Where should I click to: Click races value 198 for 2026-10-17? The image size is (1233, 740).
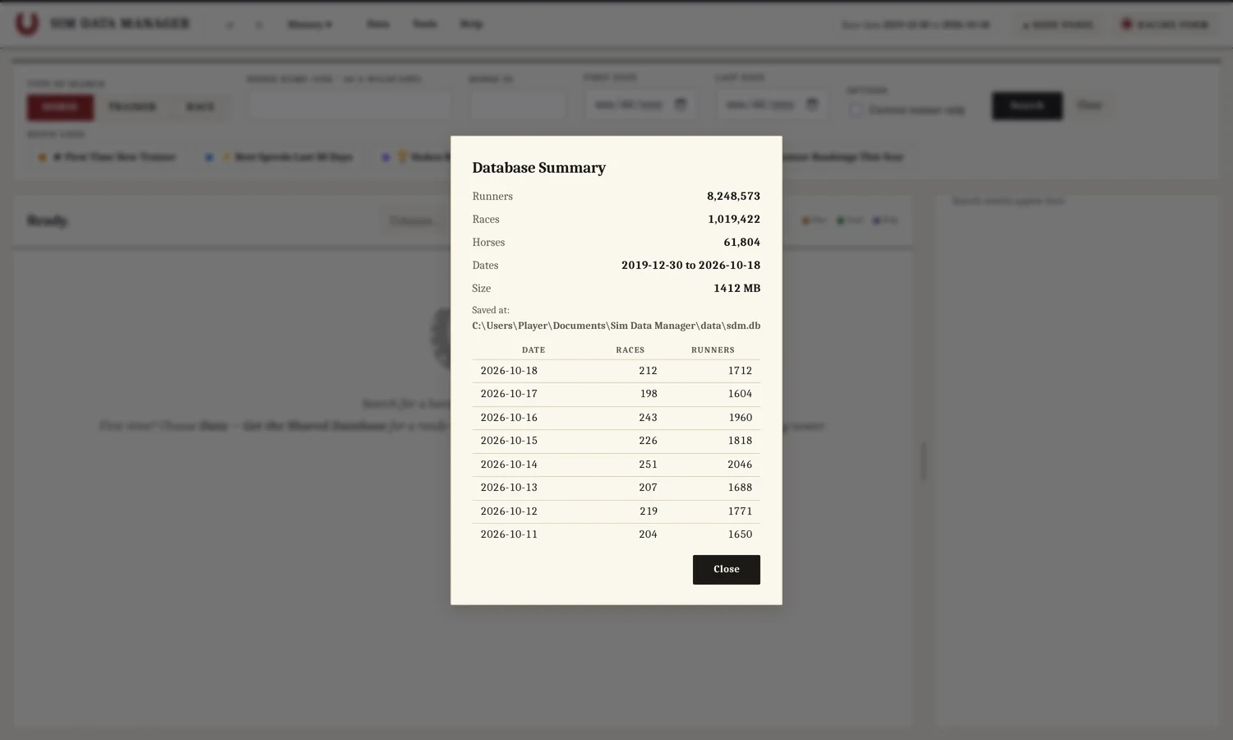[649, 394]
